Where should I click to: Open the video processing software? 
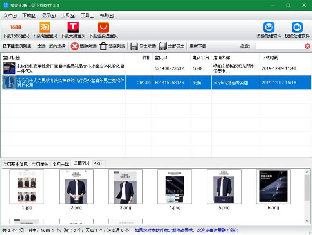point(297,27)
